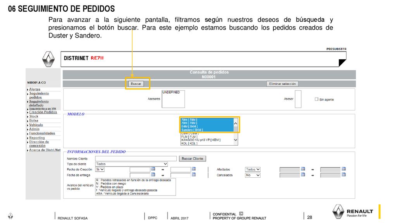Select UNDEFINED in the Asesores list

[x=171, y=92]
